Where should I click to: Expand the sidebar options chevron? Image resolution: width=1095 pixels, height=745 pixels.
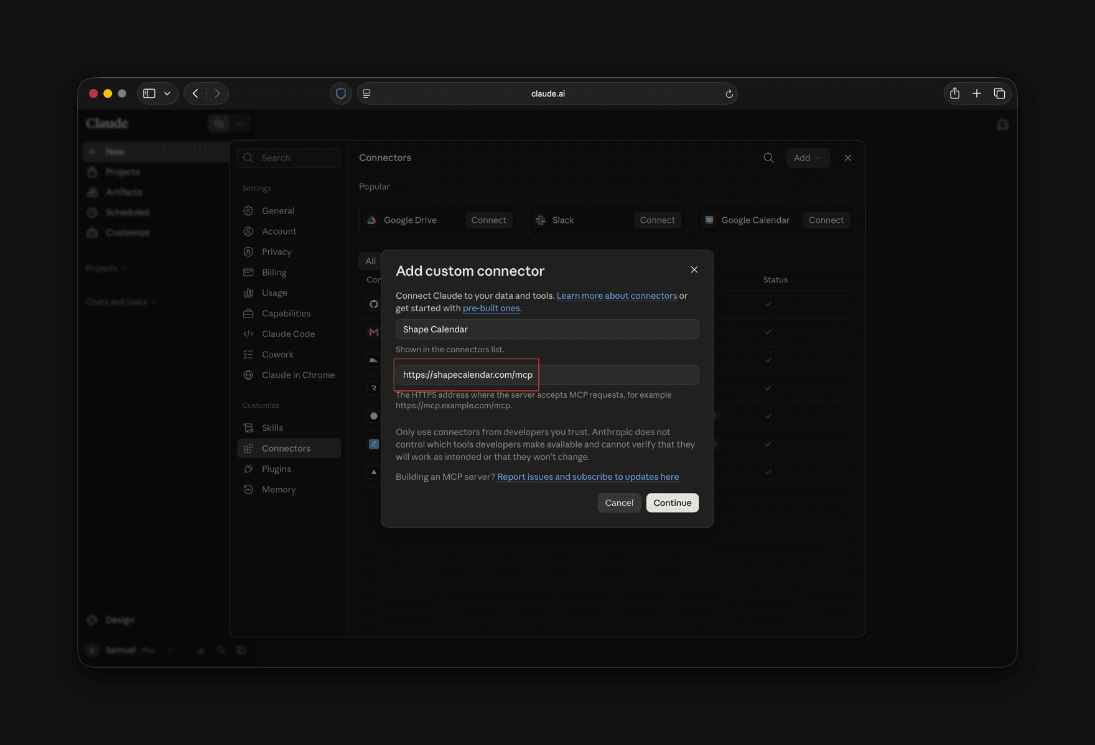coord(167,93)
